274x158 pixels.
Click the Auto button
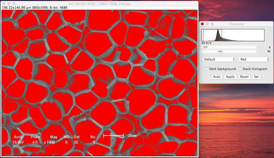(x=217, y=77)
